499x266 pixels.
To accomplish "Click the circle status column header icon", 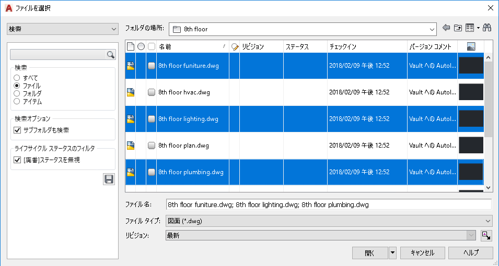I will click(x=141, y=47).
